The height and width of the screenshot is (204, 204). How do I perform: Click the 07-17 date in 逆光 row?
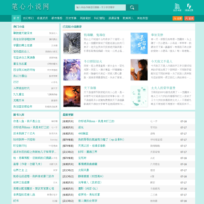tap(184, 128)
